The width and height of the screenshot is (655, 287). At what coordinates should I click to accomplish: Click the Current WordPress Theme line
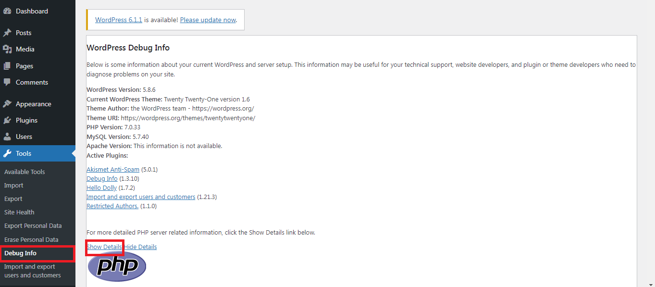click(x=168, y=99)
